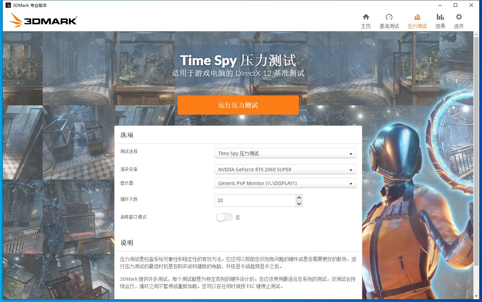Switch to the 结果 tab label

click(440, 26)
